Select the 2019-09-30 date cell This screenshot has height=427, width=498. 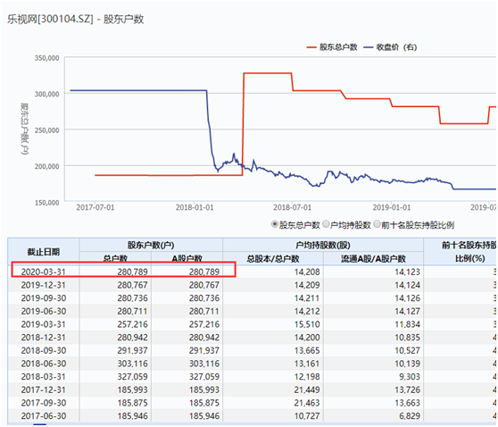pyautogui.click(x=44, y=298)
